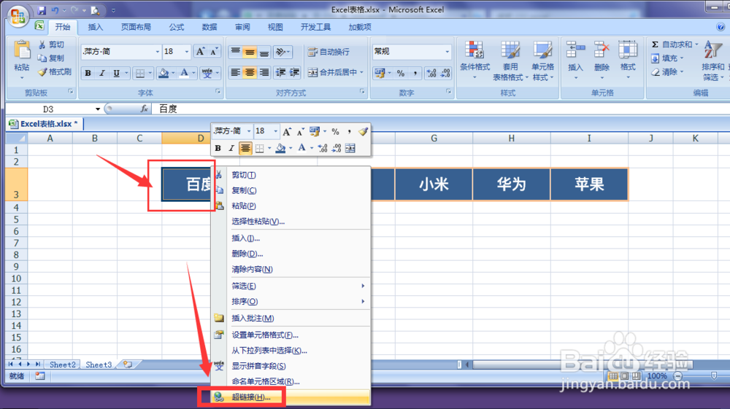Choose 选择性粘贴 from context menu
The image size is (730, 409).
click(291, 222)
